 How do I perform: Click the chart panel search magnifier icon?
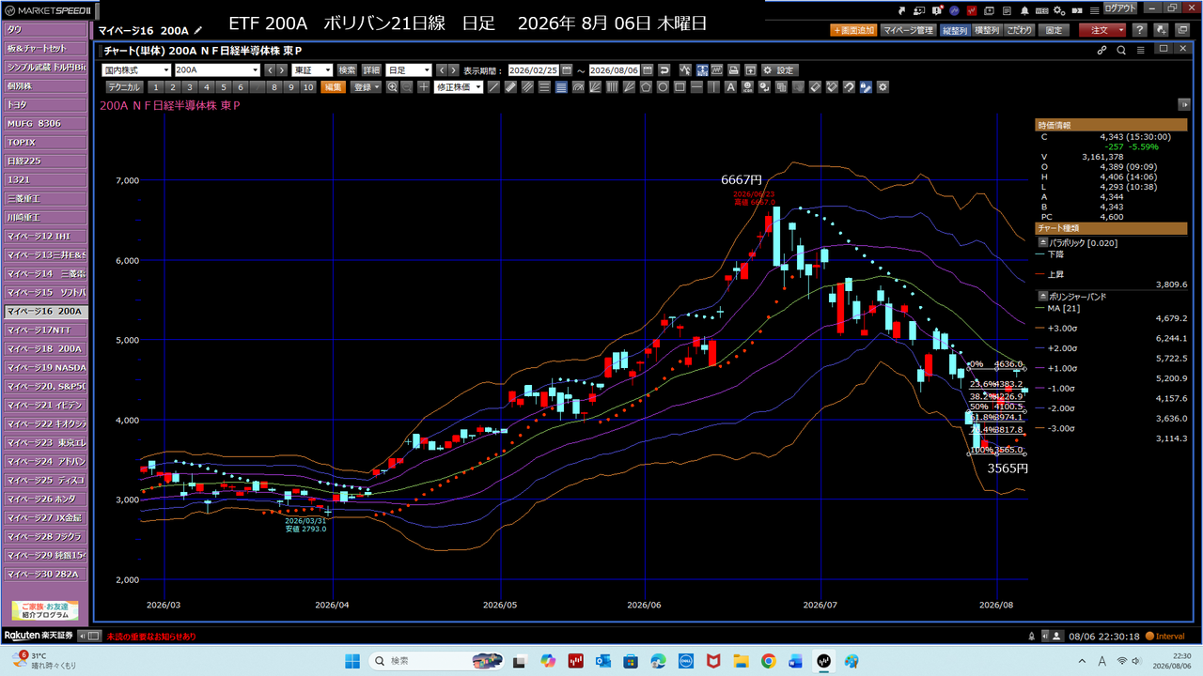(x=1121, y=51)
